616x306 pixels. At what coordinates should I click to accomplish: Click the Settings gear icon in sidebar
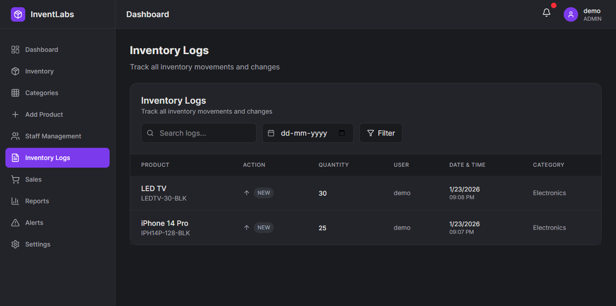point(15,244)
